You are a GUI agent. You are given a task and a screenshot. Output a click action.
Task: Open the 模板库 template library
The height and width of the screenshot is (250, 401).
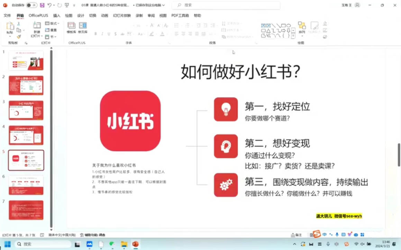click(x=71, y=28)
